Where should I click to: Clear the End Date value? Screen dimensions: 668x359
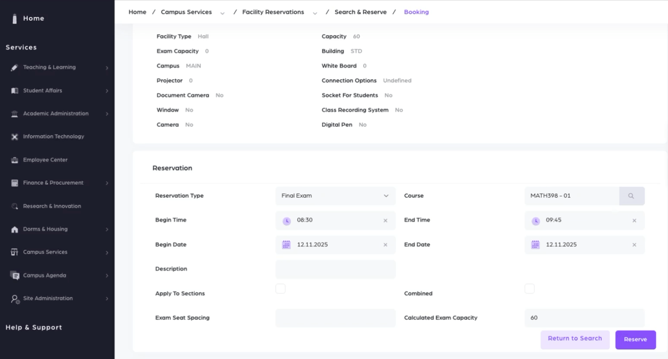point(634,245)
